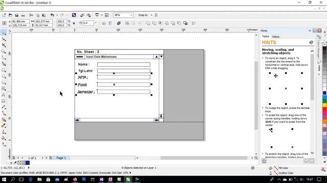The width and height of the screenshot is (327, 183).
Task: Toggle the lock ratio padlock
Action: click(x=74, y=23)
